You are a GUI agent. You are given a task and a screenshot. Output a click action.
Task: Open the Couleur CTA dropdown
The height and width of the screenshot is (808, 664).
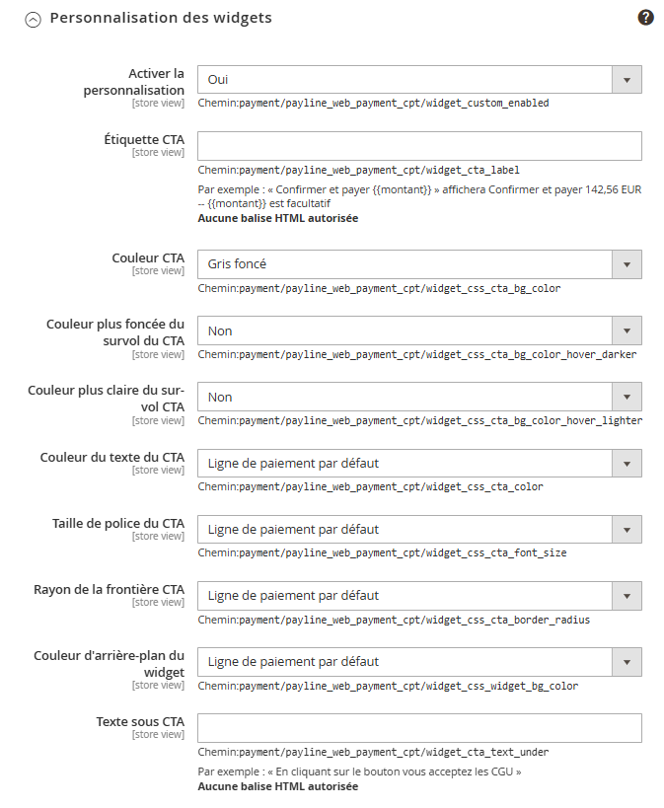coord(419,264)
